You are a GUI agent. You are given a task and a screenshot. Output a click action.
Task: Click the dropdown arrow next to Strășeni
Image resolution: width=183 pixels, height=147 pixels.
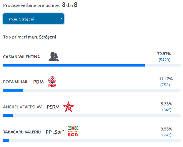tap(61, 19)
